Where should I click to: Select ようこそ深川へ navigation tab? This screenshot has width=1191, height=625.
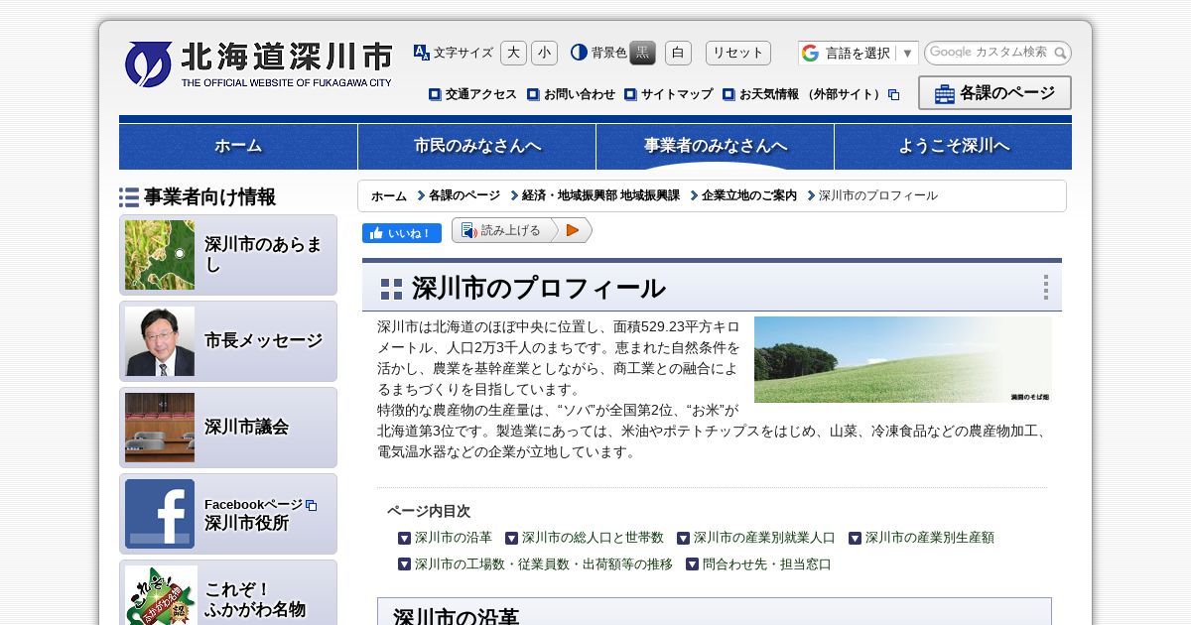click(954, 147)
